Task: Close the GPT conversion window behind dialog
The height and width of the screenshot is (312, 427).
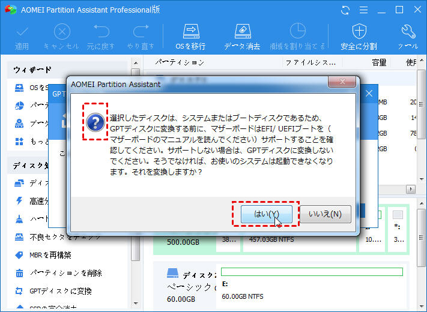Action: (x=369, y=94)
